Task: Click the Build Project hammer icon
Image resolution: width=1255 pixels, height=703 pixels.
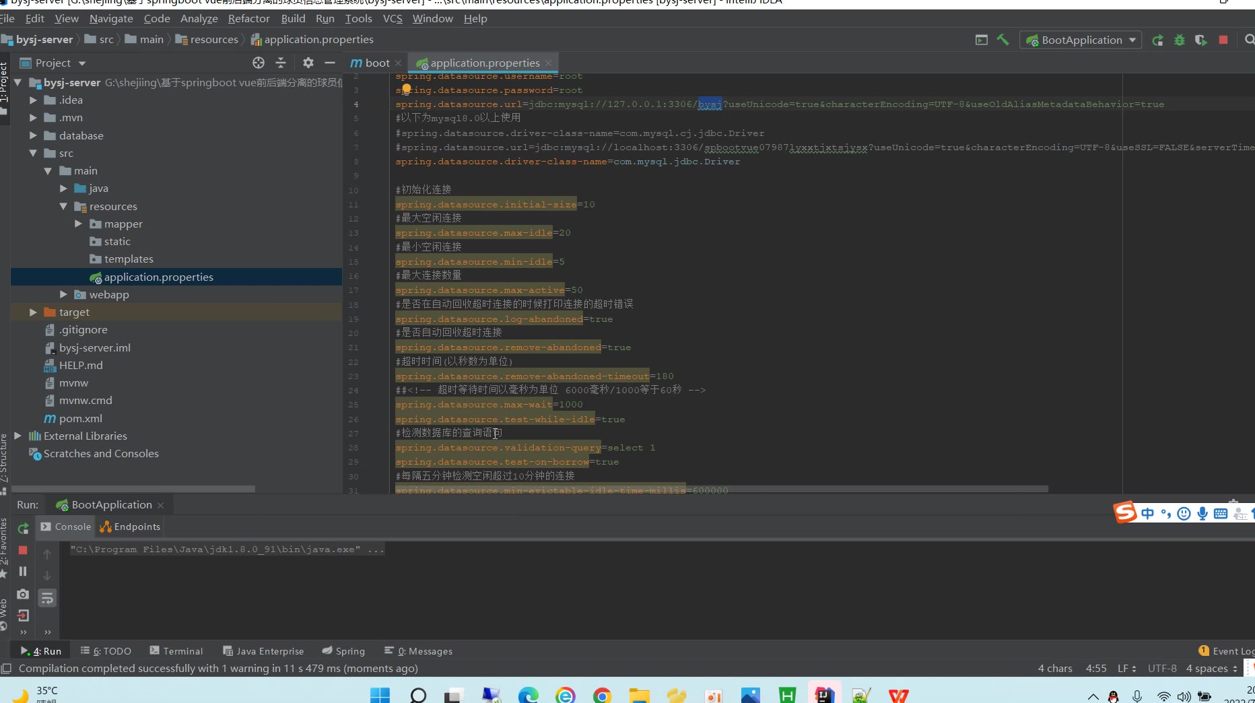Action: coord(1003,40)
